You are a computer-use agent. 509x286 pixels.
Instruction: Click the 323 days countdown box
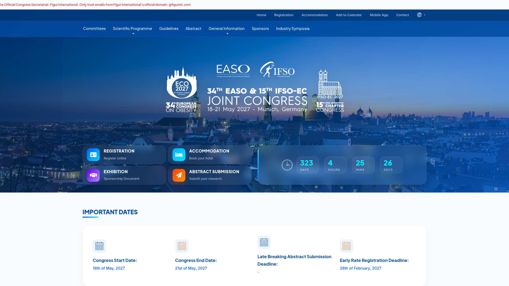(308, 165)
